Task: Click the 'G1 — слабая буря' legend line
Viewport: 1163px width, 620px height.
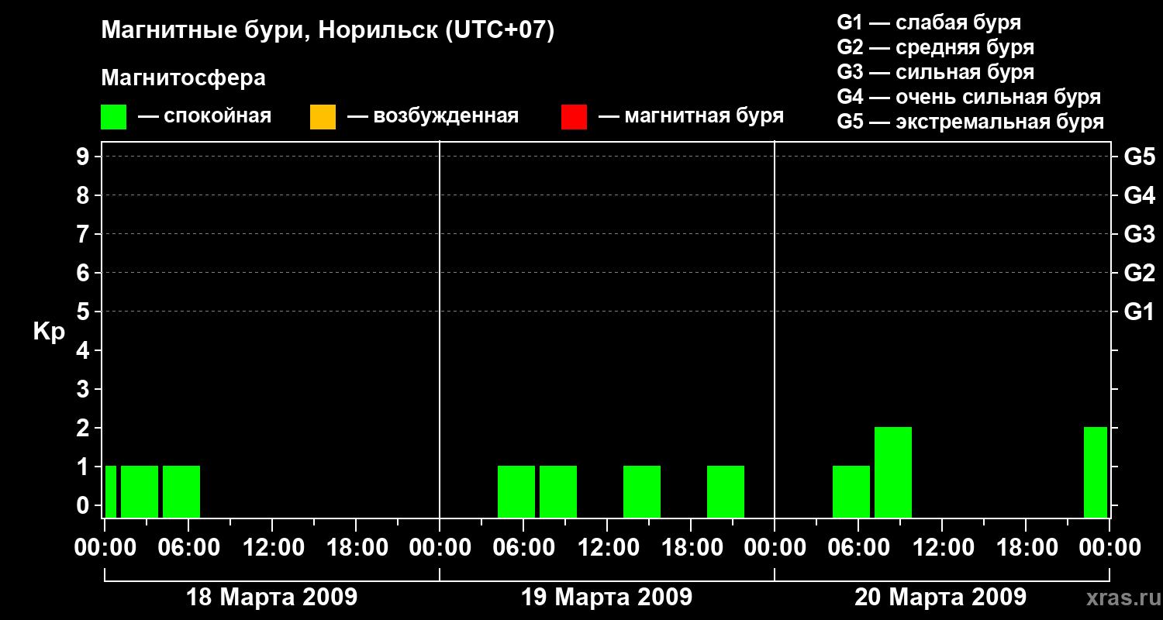Action: 929,22
